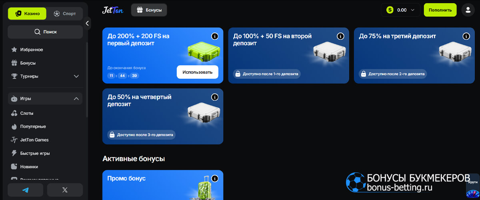This screenshot has height=200, width=480.
Task: Click the star icon beside Избранное
Action: click(14, 50)
